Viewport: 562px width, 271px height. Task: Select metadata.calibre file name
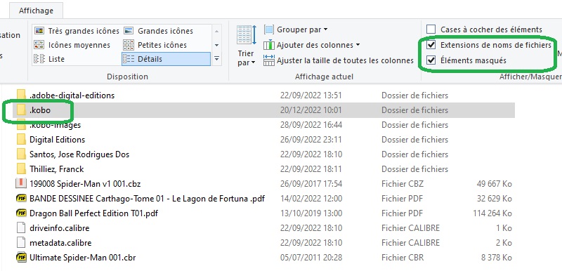60,242
